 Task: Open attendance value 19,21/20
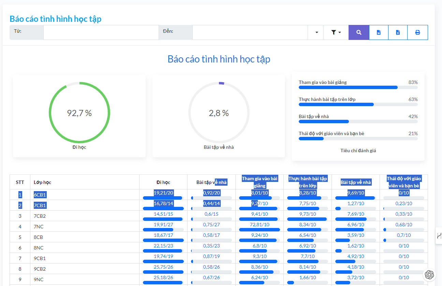click(163, 193)
